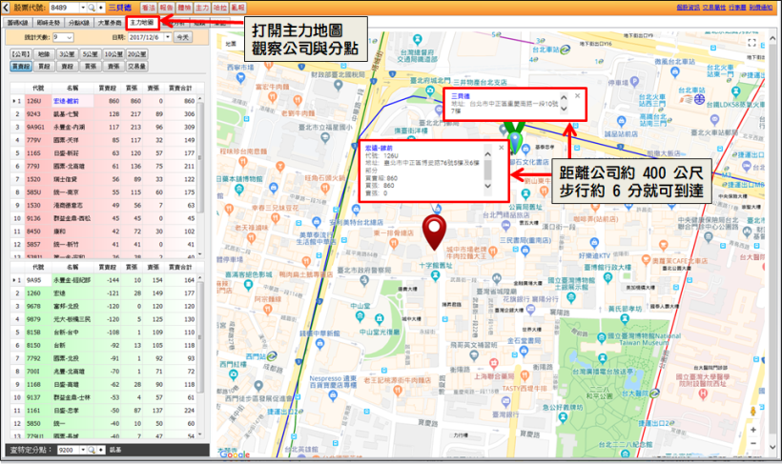The width and height of the screenshot is (782, 464).
Task: Click the up arrow in the 三貝德 info window
Action: pos(564,98)
